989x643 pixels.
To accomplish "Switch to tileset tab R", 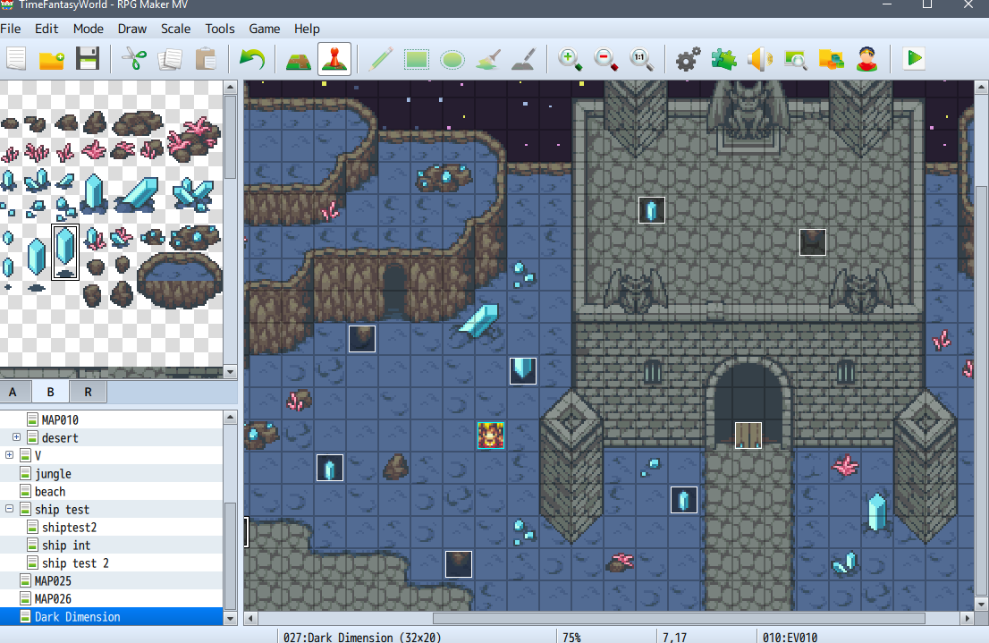I will [x=89, y=392].
